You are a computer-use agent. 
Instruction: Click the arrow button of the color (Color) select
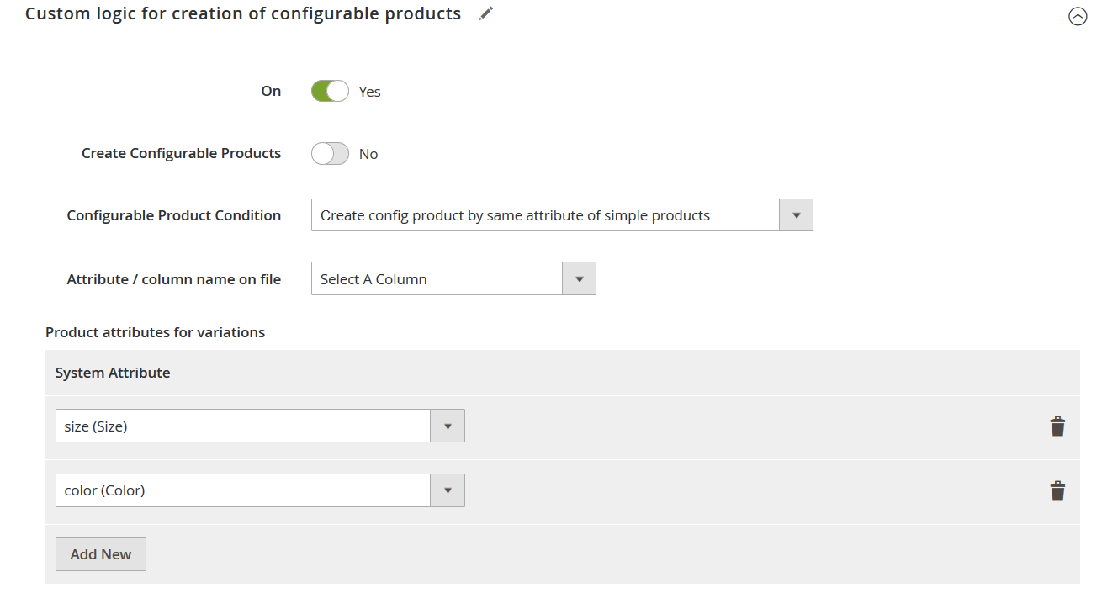(448, 491)
